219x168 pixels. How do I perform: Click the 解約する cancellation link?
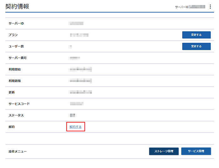75,127
